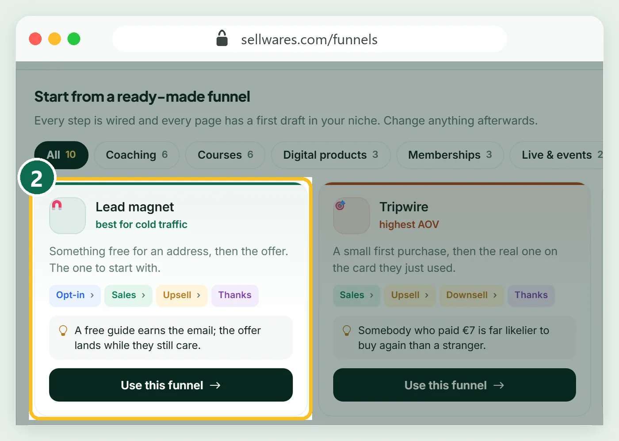Filter funnels by Coaching

[x=137, y=155]
